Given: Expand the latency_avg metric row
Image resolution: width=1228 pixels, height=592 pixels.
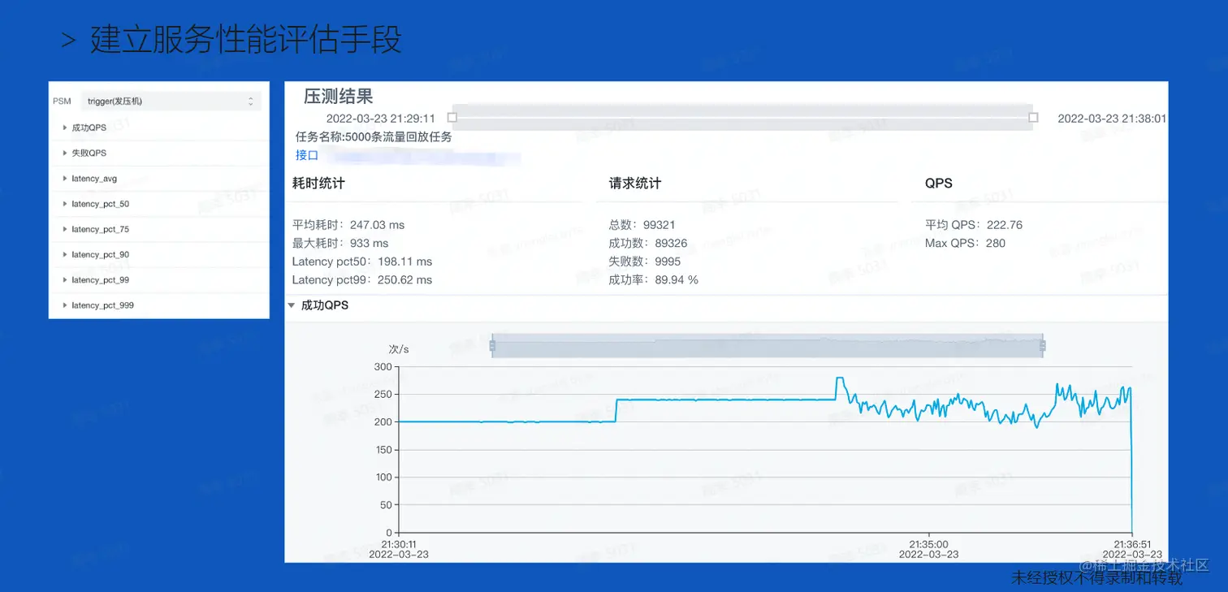Looking at the screenshot, I should [x=159, y=179].
